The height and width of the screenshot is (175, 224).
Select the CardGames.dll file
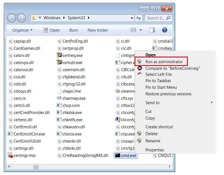pyautogui.click(x=24, y=48)
